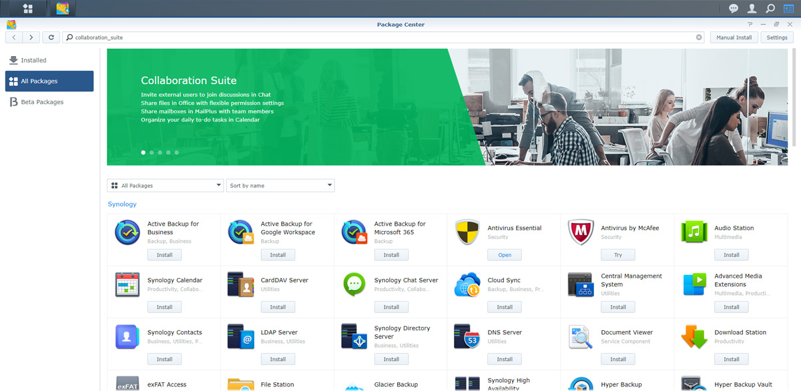Install Synology Contacts
The width and height of the screenshot is (801, 391).
point(164,359)
